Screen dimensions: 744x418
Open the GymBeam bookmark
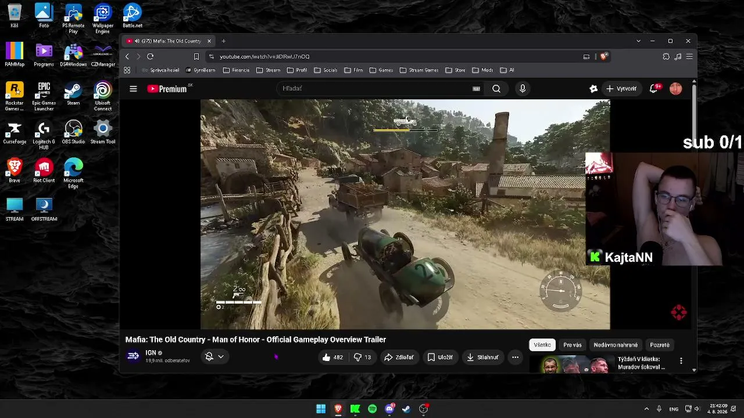point(201,70)
